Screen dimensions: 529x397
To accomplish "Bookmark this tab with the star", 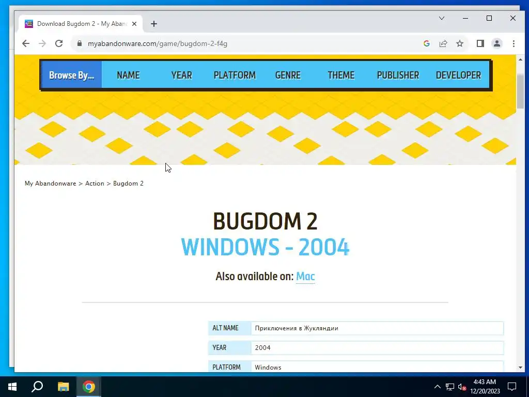I will pos(459,43).
